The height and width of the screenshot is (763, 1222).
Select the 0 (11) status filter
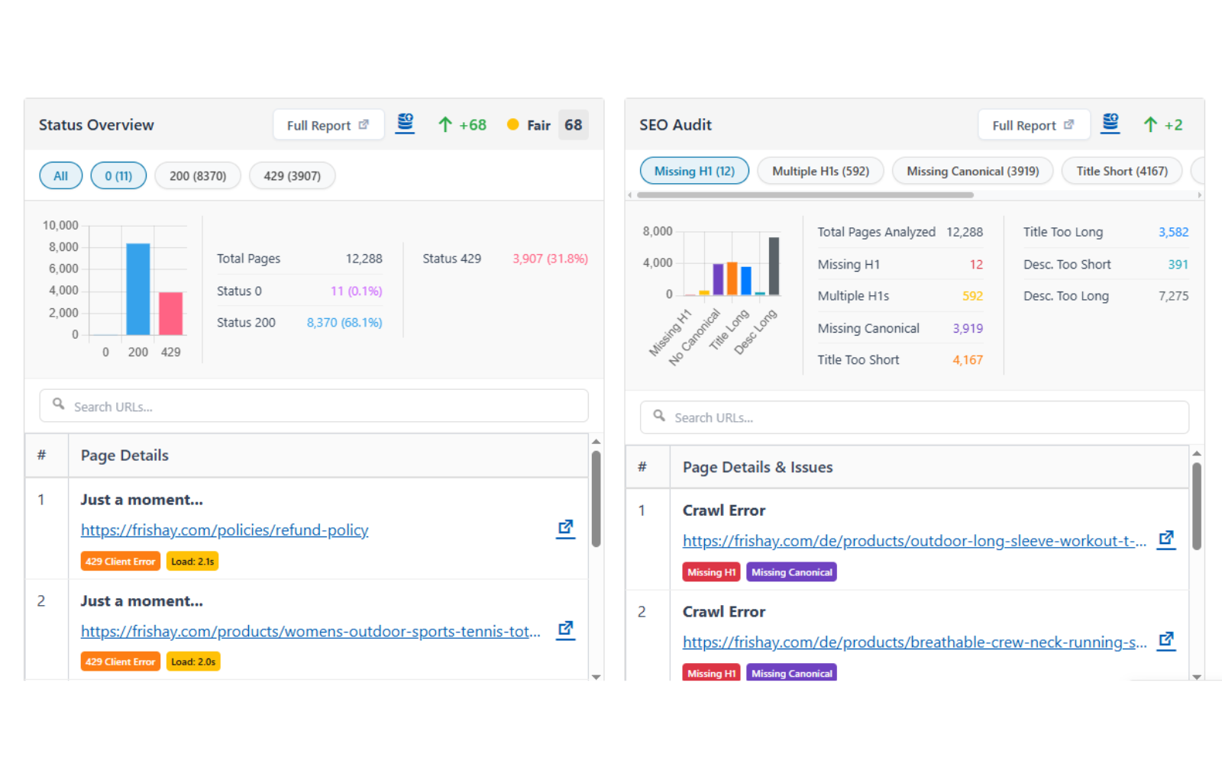coord(118,175)
